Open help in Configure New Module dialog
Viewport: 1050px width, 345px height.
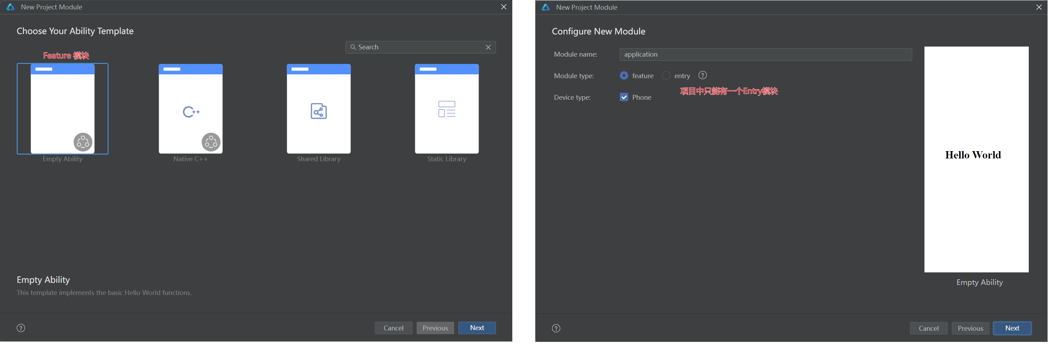pos(556,328)
